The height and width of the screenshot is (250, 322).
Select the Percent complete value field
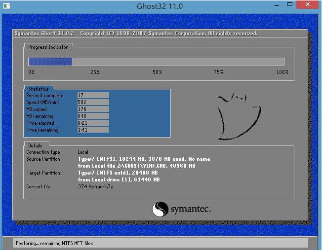coord(93,95)
